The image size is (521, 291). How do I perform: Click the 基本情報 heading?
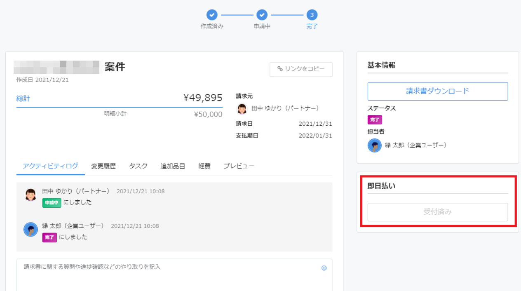[x=381, y=65]
